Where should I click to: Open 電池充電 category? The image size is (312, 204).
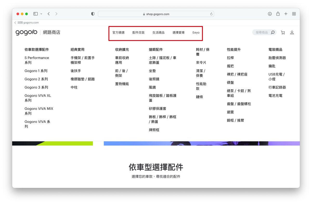[275, 96]
